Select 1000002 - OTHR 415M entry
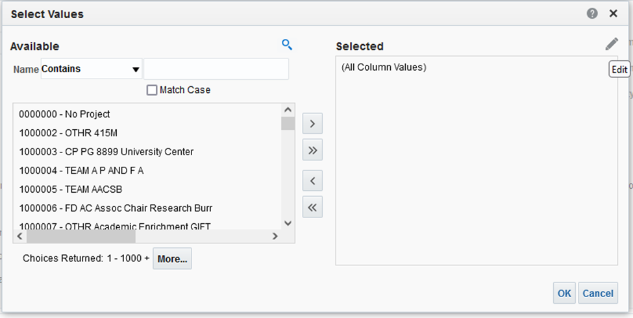This screenshot has height=318, width=633. [x=62, y=133]
